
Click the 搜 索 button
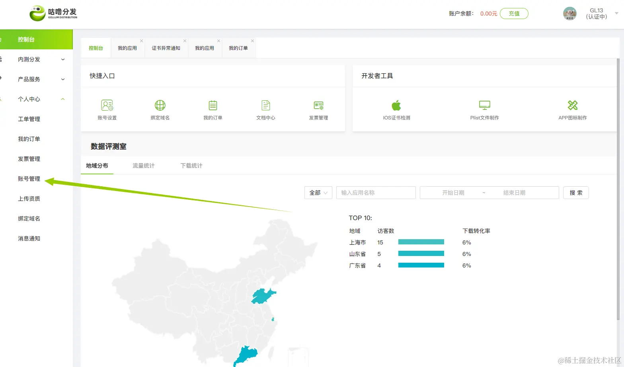point(576,193)
